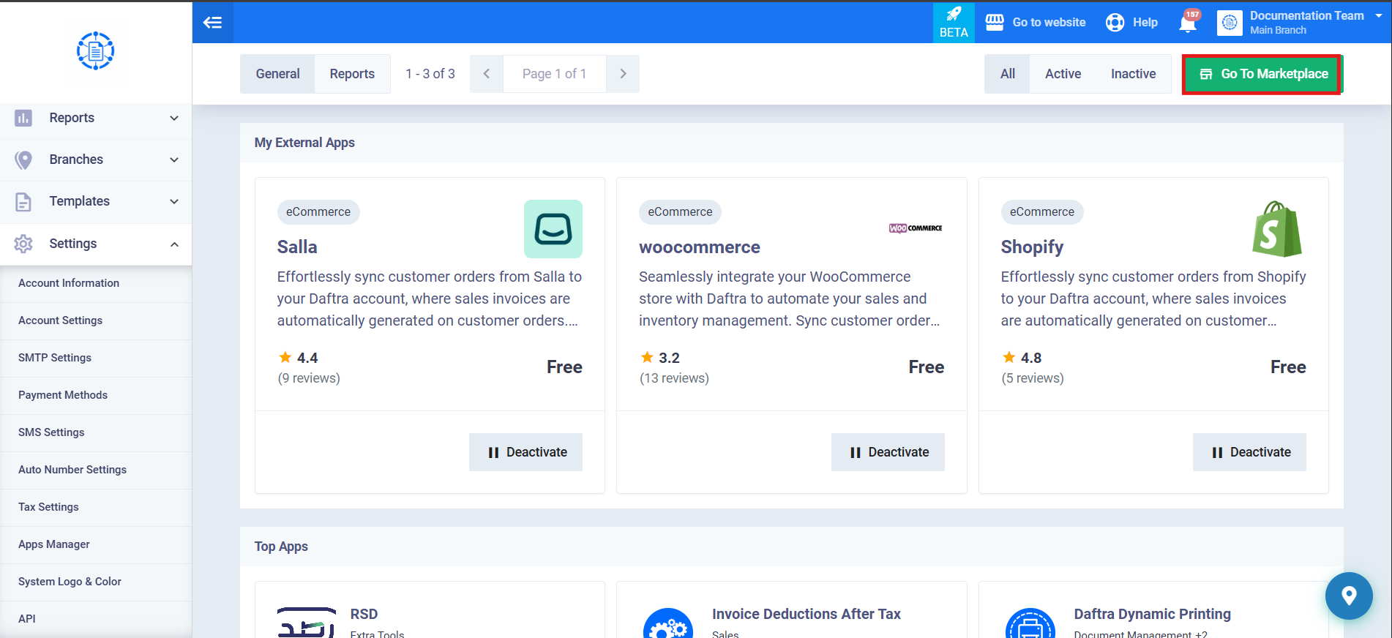The height and width of the screenshot is (638, 1392).
Task: Click the Templates document icon
Action: point(23,201)
